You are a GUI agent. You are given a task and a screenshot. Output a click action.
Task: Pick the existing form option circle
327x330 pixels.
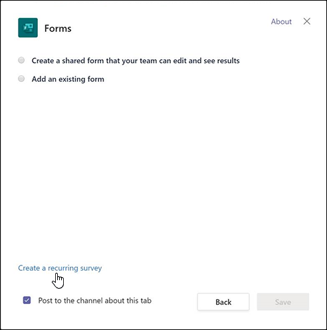coord(21,79)
